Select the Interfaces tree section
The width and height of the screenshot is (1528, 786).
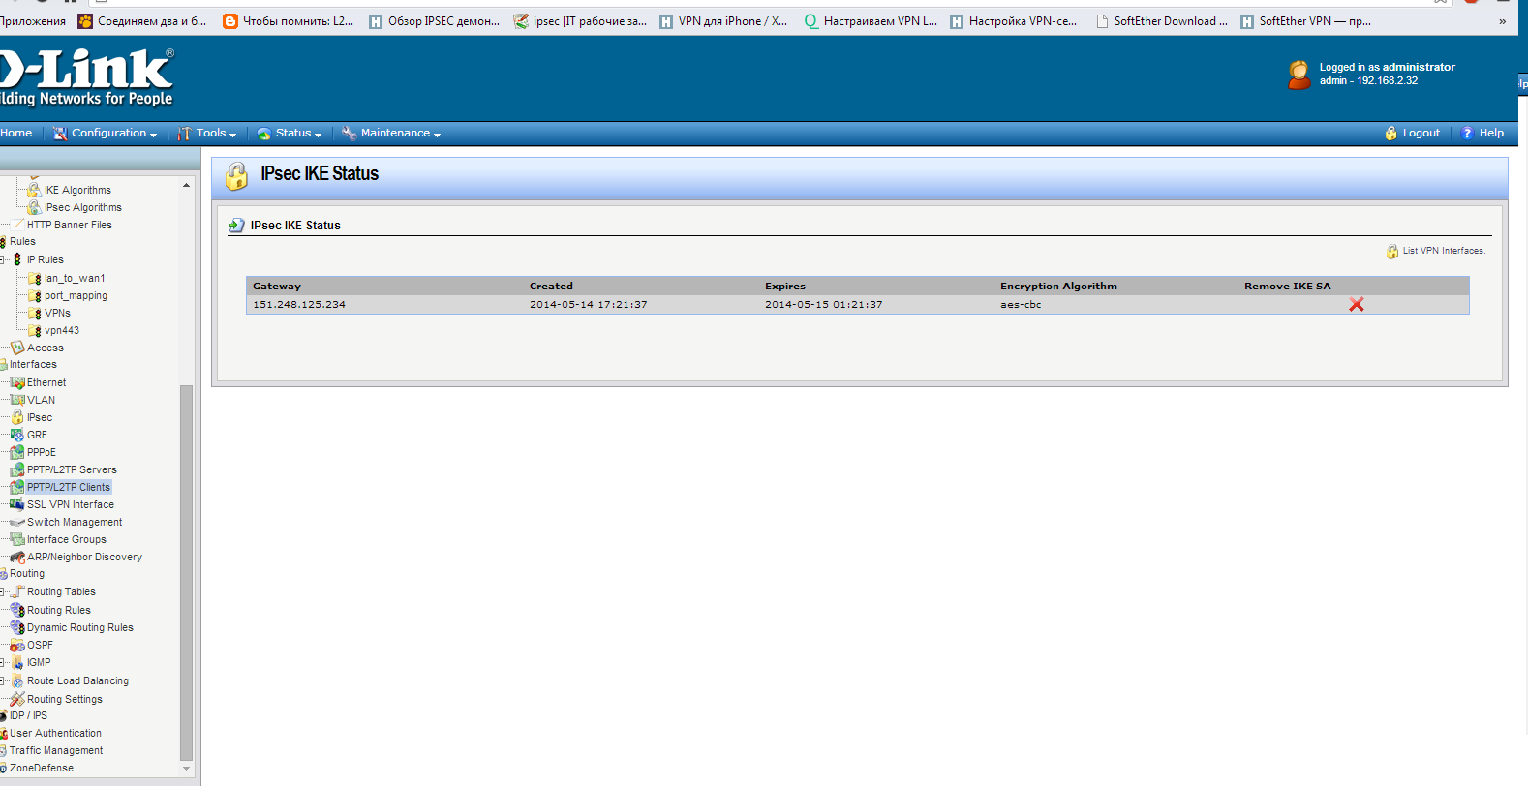(x=33, y=365)
